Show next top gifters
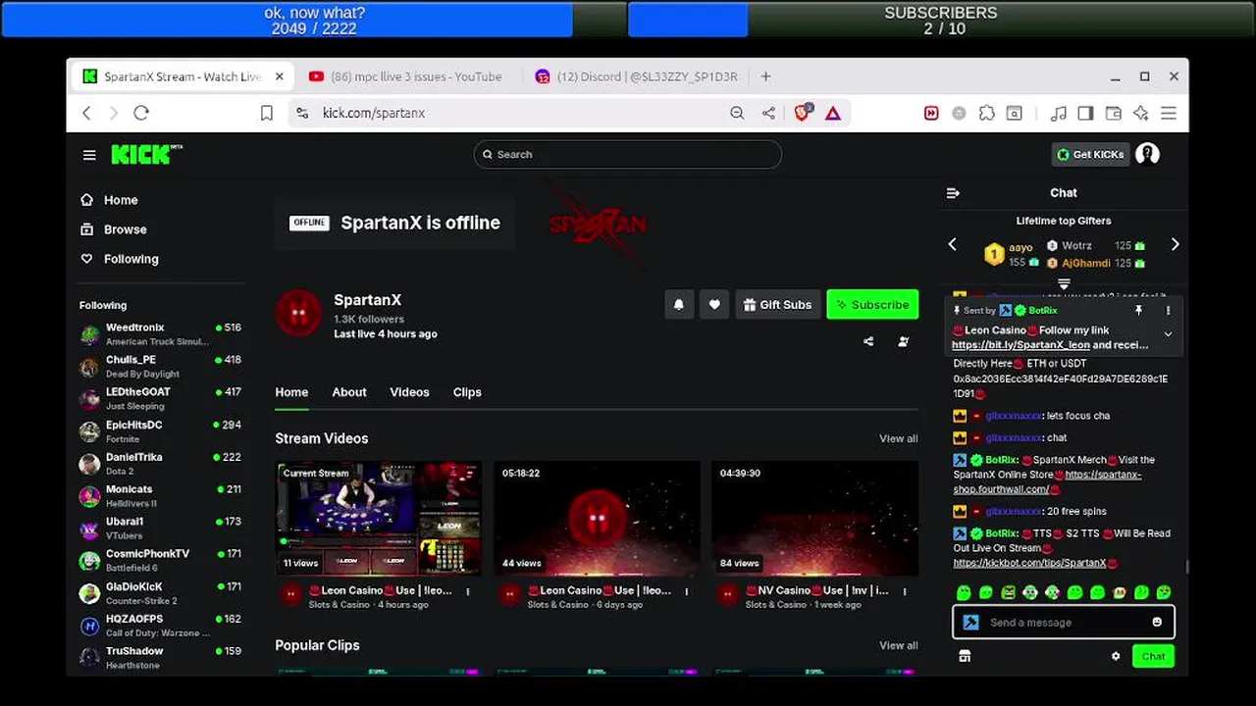 click(1175, 244)
